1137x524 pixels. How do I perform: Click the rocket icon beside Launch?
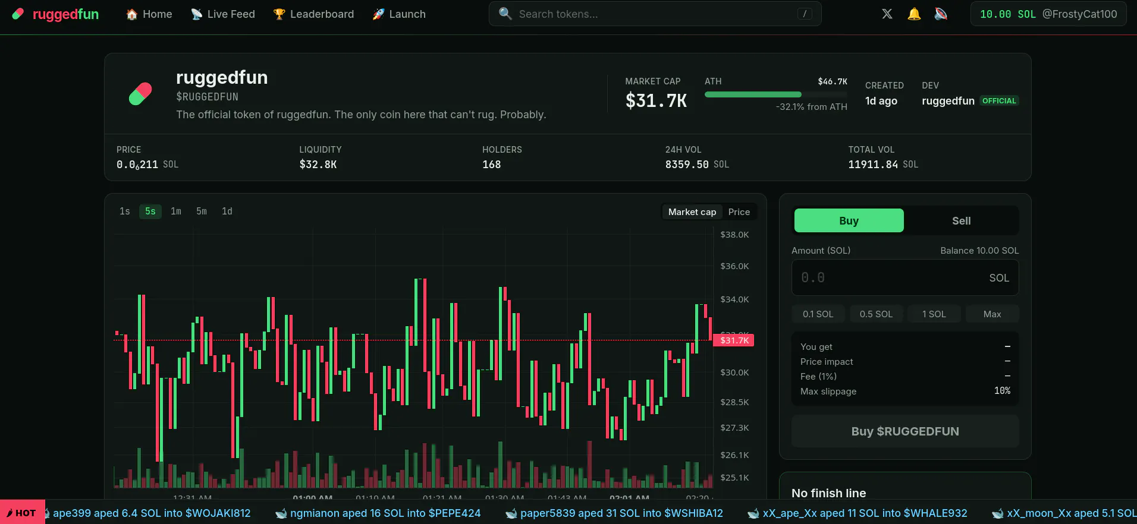click(x=378, y=14)
